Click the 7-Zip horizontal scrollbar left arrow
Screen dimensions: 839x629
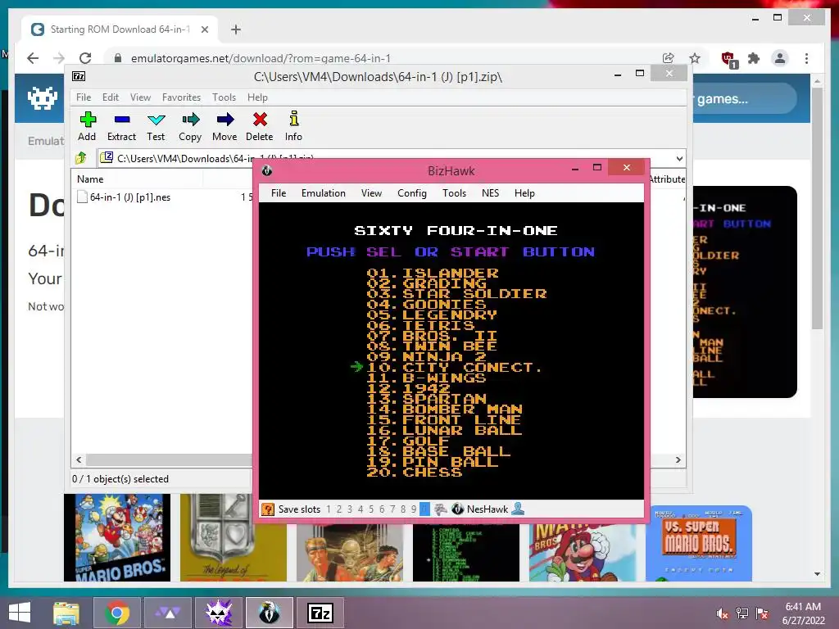[x=79, y=460]
